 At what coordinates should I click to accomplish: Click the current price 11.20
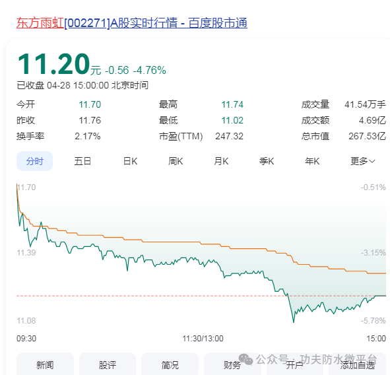pyautogui.click(x=53, y=64)
